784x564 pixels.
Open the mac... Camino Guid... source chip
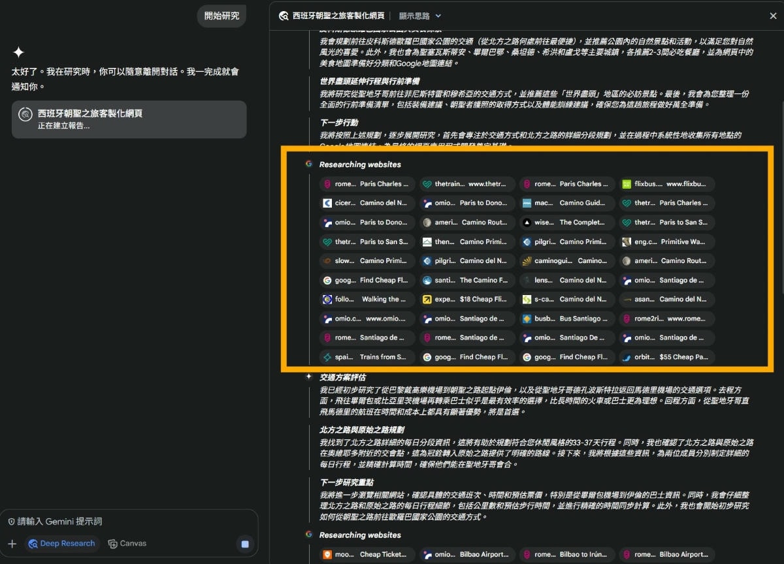(567, 203)
